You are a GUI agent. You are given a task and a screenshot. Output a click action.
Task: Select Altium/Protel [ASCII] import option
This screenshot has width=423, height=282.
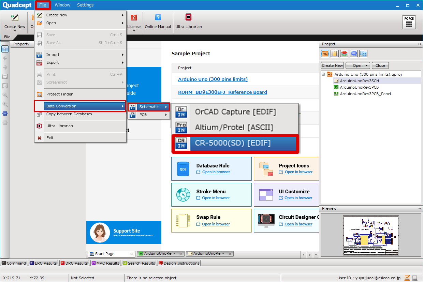234,128
